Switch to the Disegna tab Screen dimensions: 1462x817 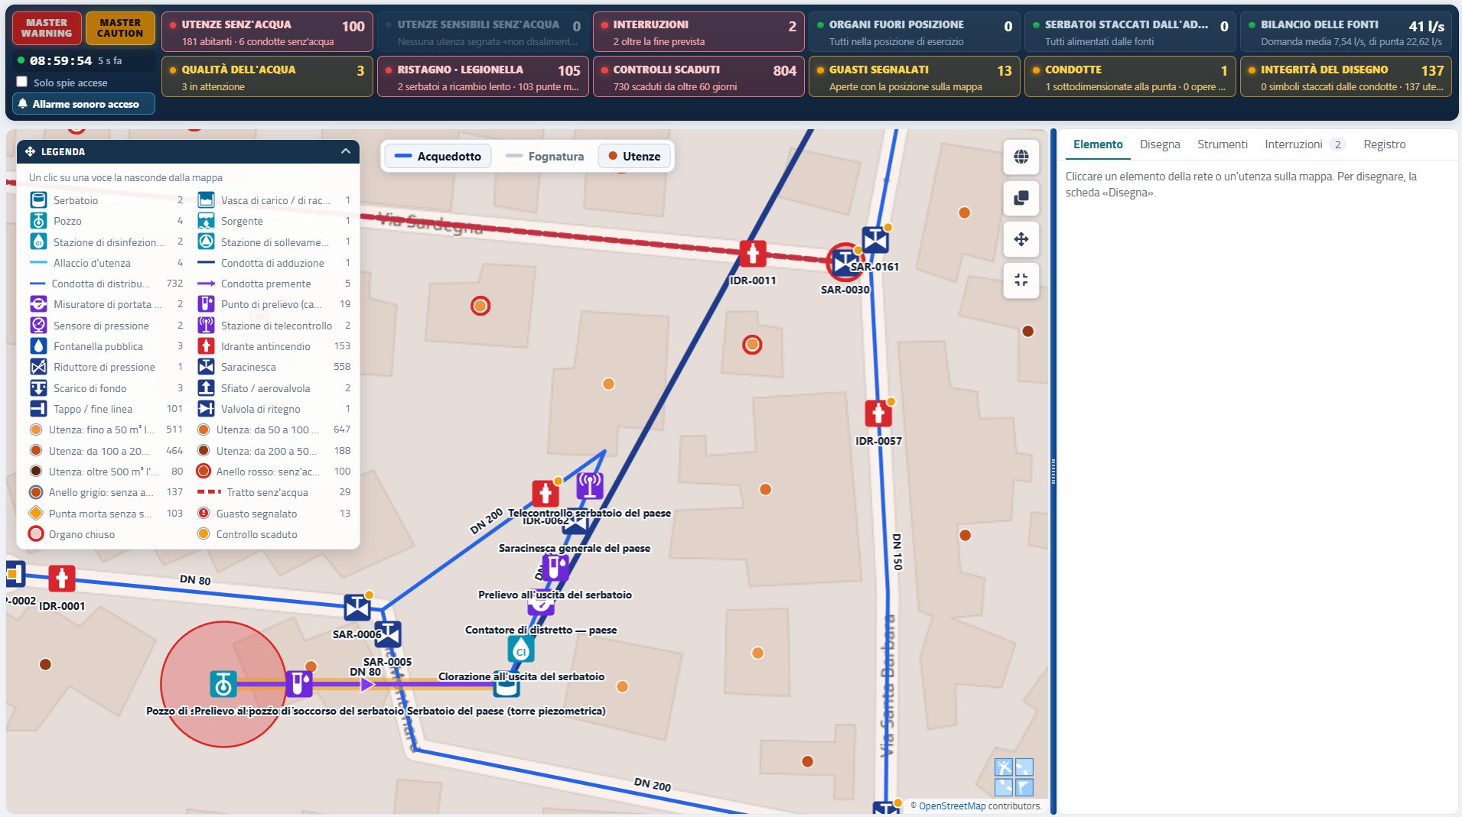tap(1160, 144)
